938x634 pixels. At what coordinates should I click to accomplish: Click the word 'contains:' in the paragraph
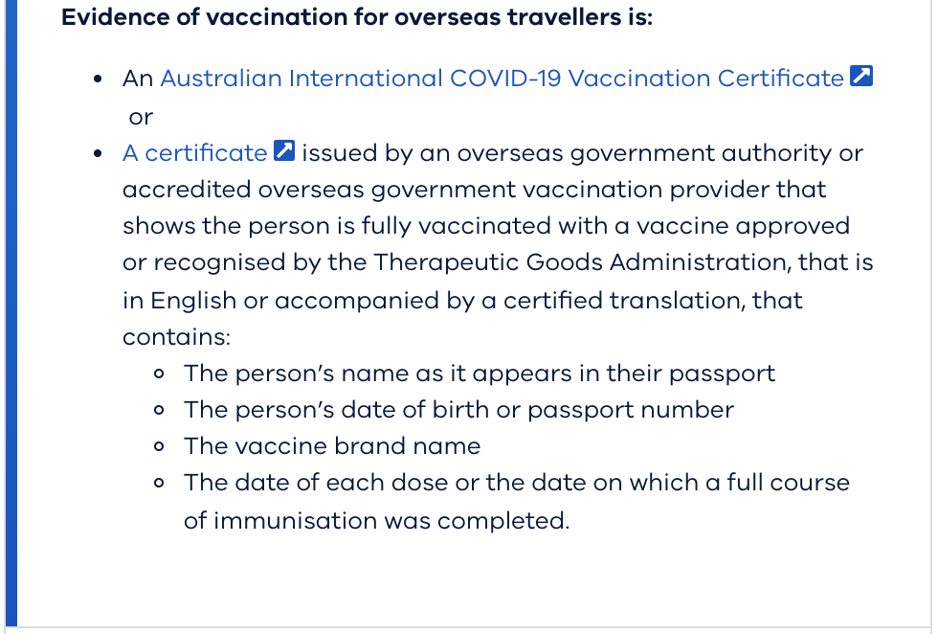click(176, 337)
